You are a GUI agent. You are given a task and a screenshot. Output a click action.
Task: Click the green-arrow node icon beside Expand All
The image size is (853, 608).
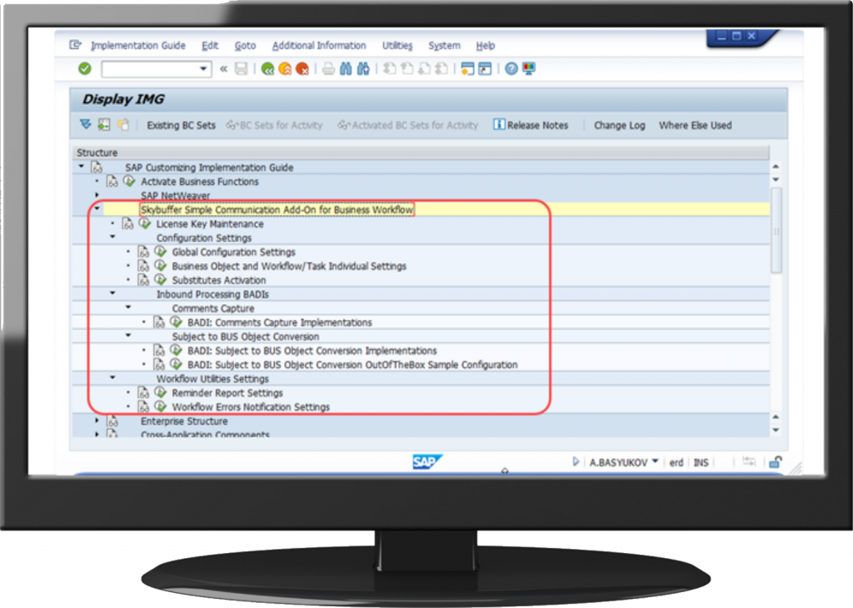click(104, 125)
